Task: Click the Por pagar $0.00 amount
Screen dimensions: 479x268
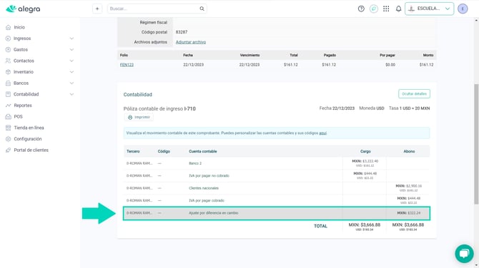Action: (390, 65)
